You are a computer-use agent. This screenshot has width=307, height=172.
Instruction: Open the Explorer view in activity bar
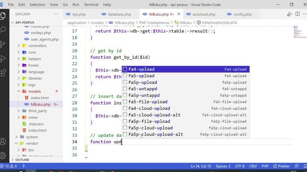(x=3, y=16)
